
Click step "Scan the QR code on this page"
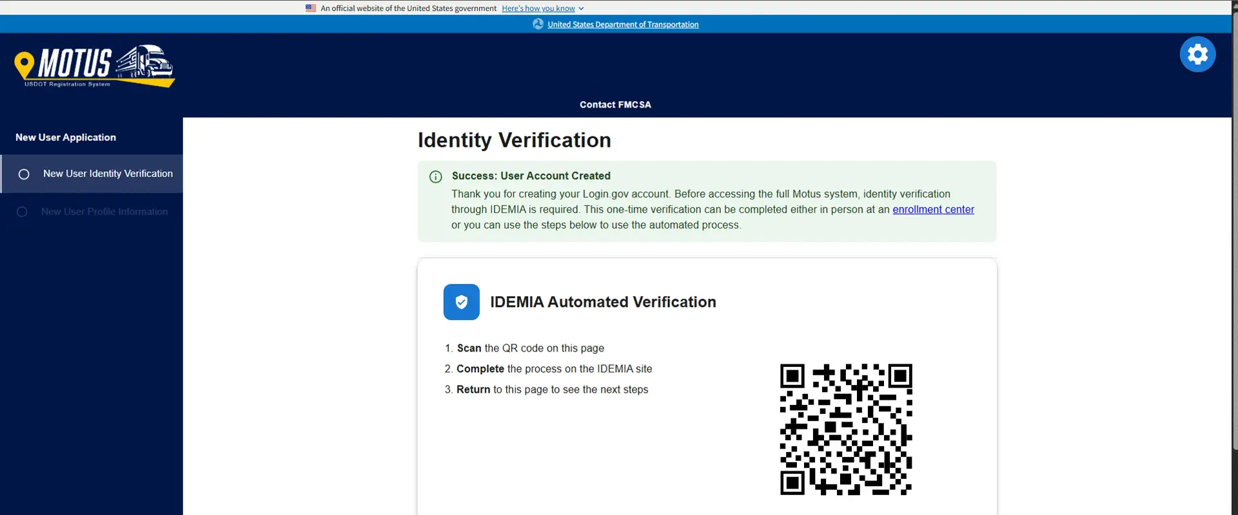531,348
